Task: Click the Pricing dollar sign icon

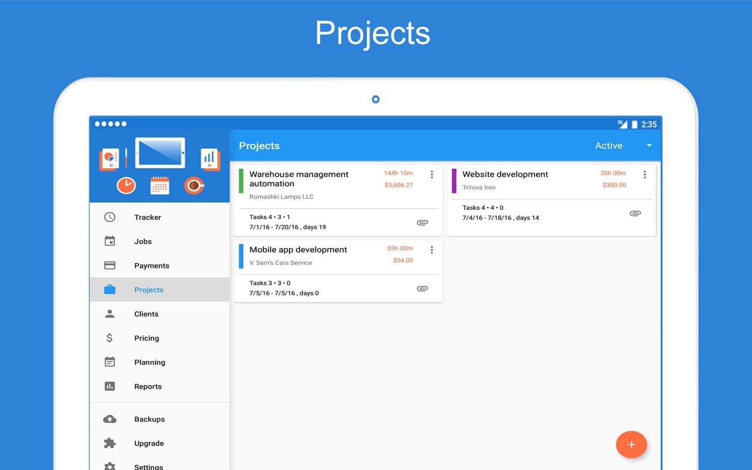Action: [x=110, y=338]
